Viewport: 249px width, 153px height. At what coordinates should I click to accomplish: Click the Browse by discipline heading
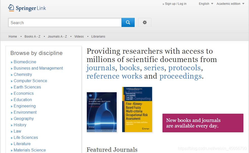coord(36,53)
